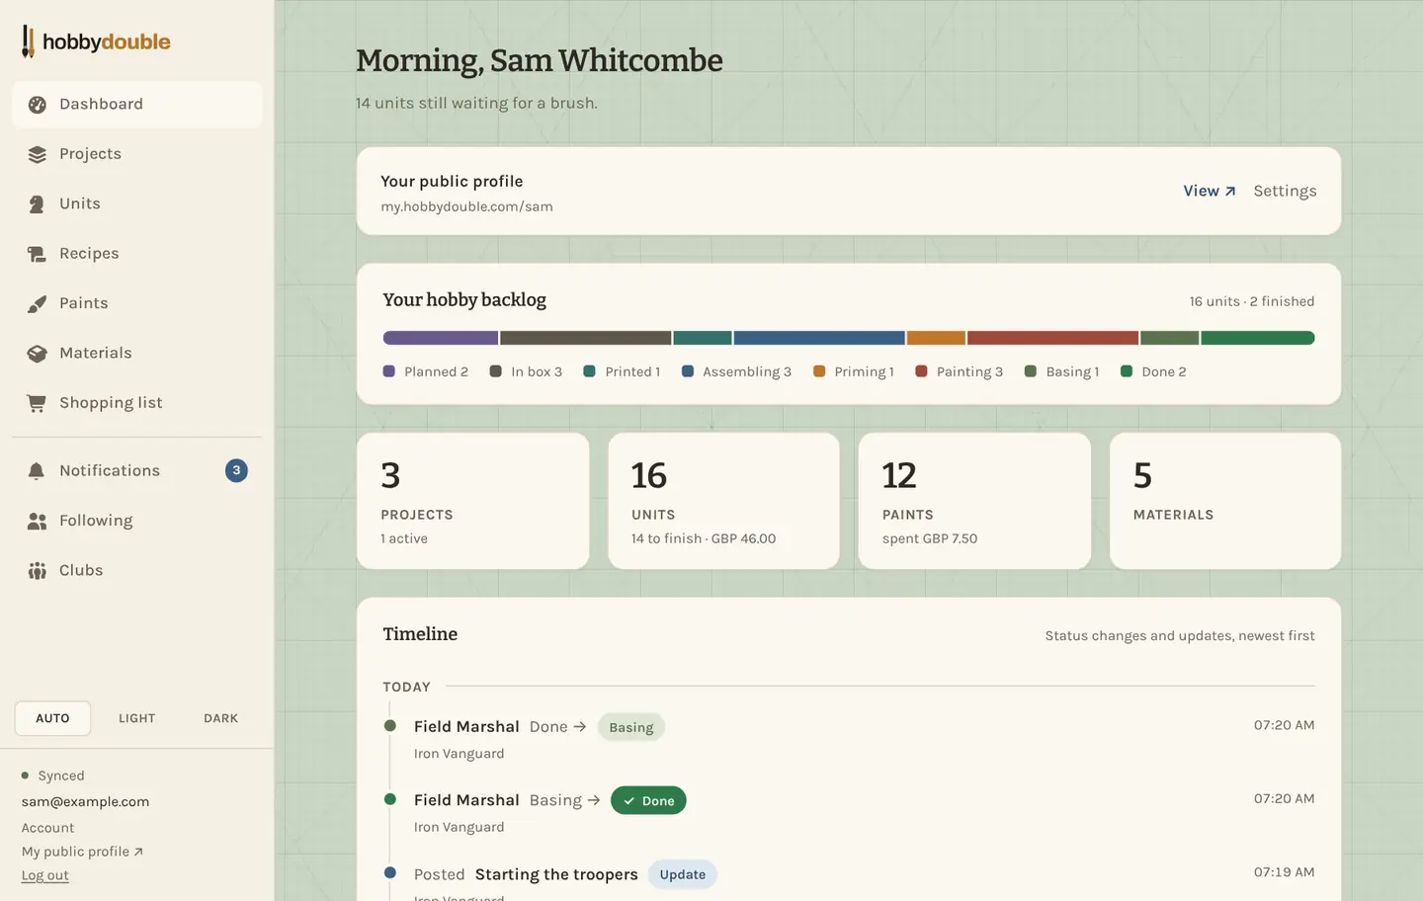Open the Materials stat card

tap(1225, 501)
